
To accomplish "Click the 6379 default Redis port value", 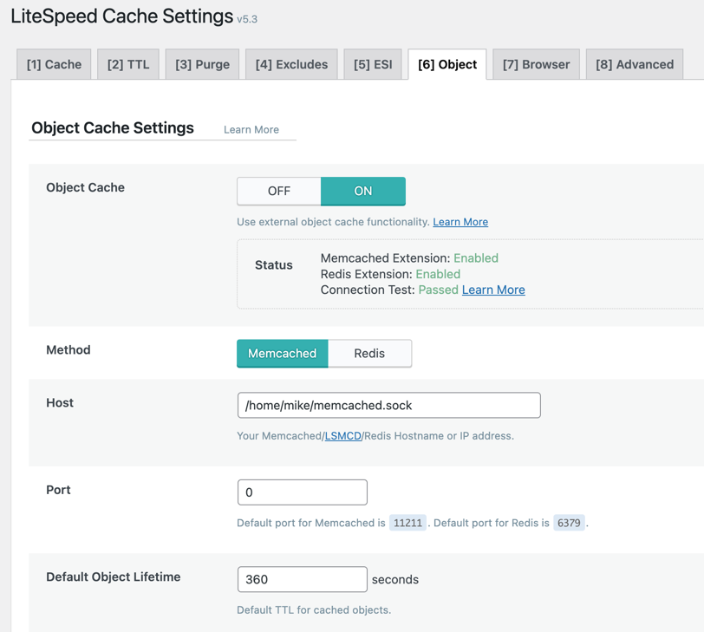I will (x=569, y=523).
